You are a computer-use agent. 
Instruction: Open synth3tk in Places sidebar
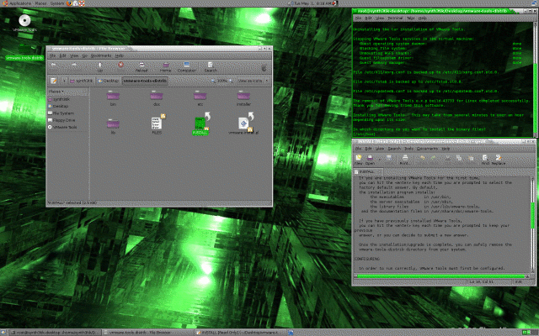point(58,99)
